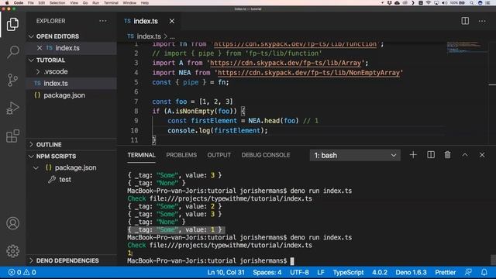The image size is (496, 279).
Task: Create a new terminal with plus icon
Action: click(x=413, y=155)
